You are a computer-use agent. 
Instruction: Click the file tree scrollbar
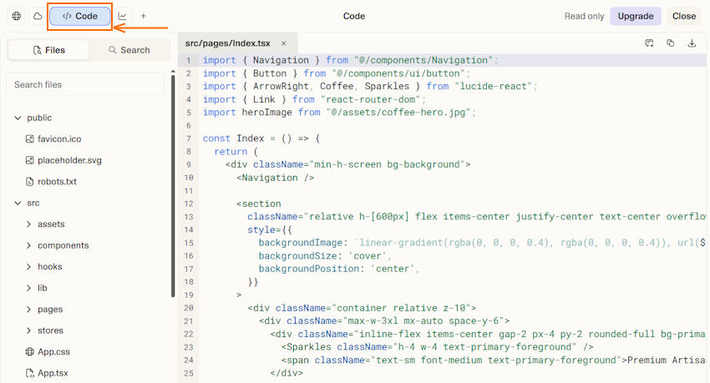coord(173,185)
